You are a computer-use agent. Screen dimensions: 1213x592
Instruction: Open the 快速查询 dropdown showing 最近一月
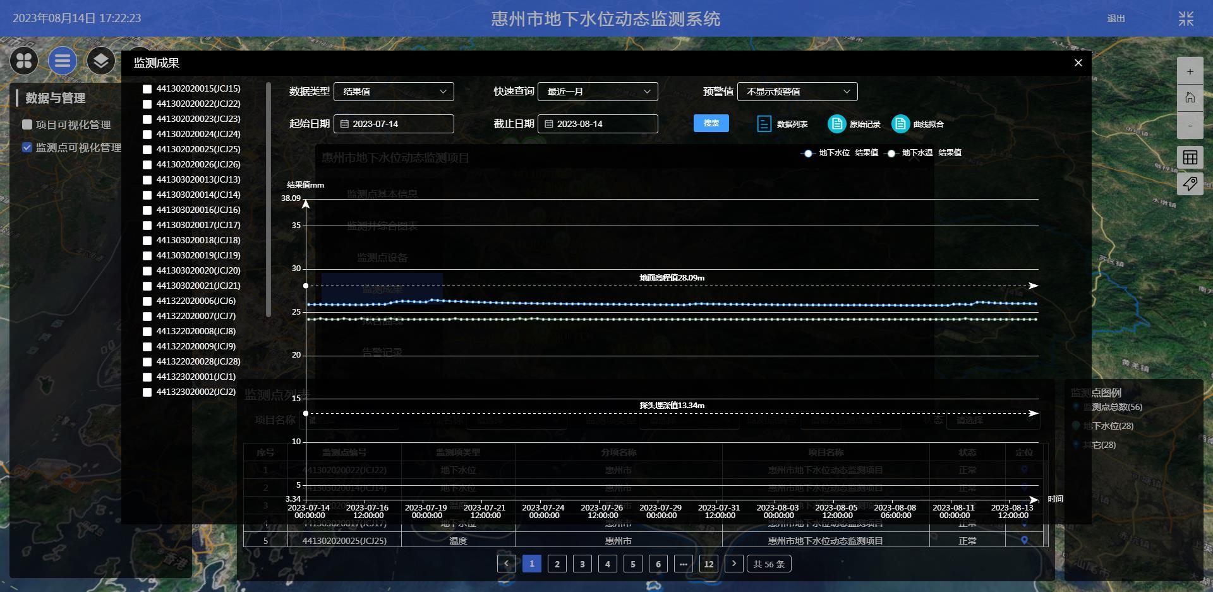(x=598, y=92)
